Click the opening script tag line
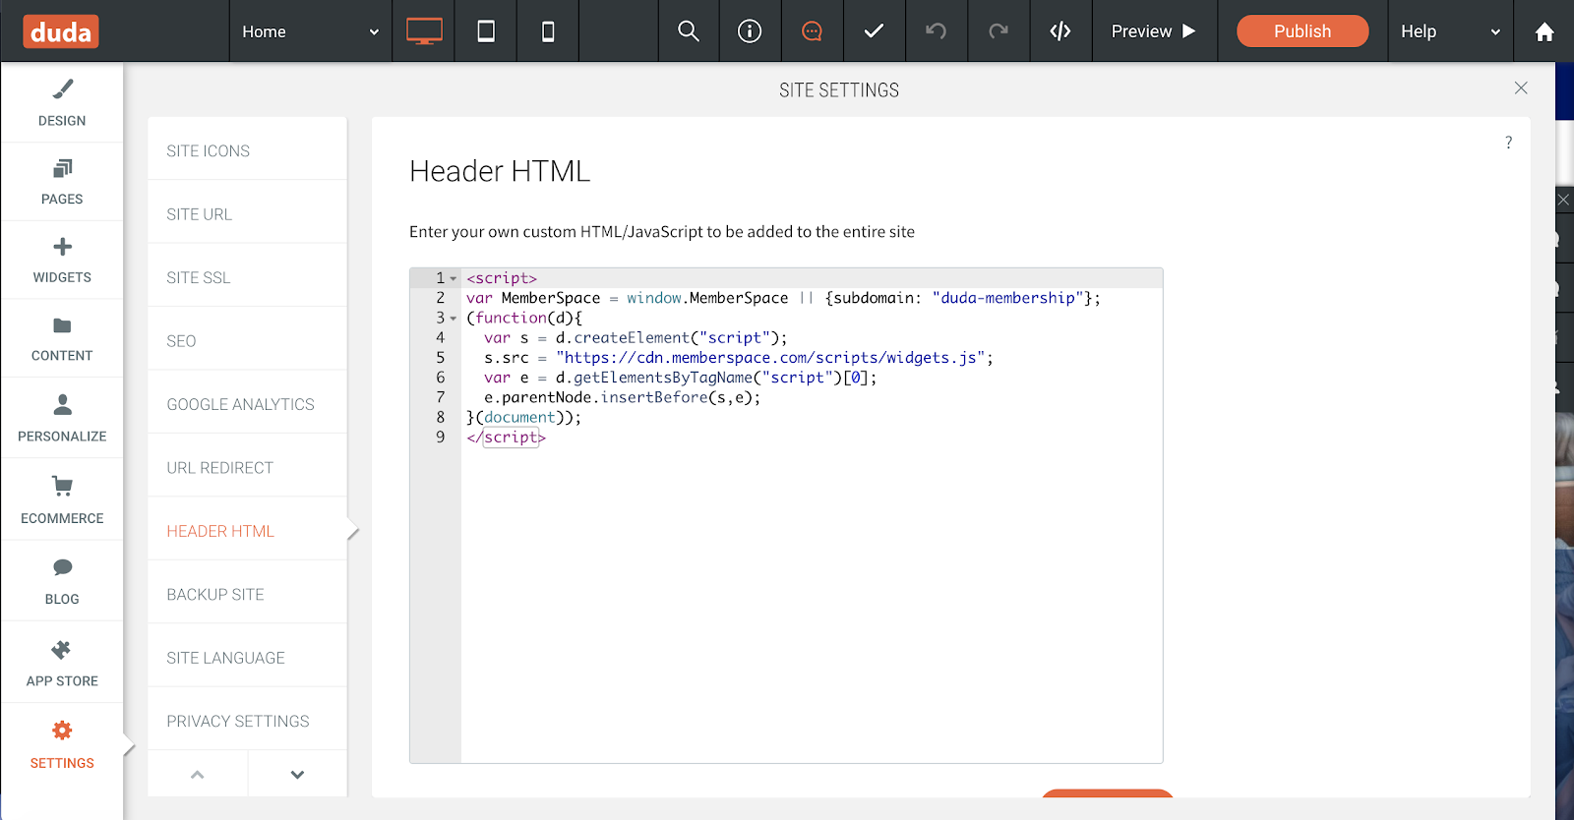 pos(502,278)
